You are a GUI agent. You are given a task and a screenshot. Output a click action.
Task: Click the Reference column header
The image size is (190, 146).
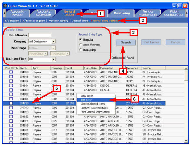coord(134,68)
